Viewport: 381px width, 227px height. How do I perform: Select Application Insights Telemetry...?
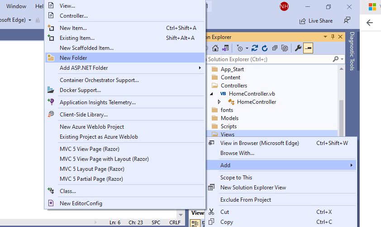coord(124,102)
